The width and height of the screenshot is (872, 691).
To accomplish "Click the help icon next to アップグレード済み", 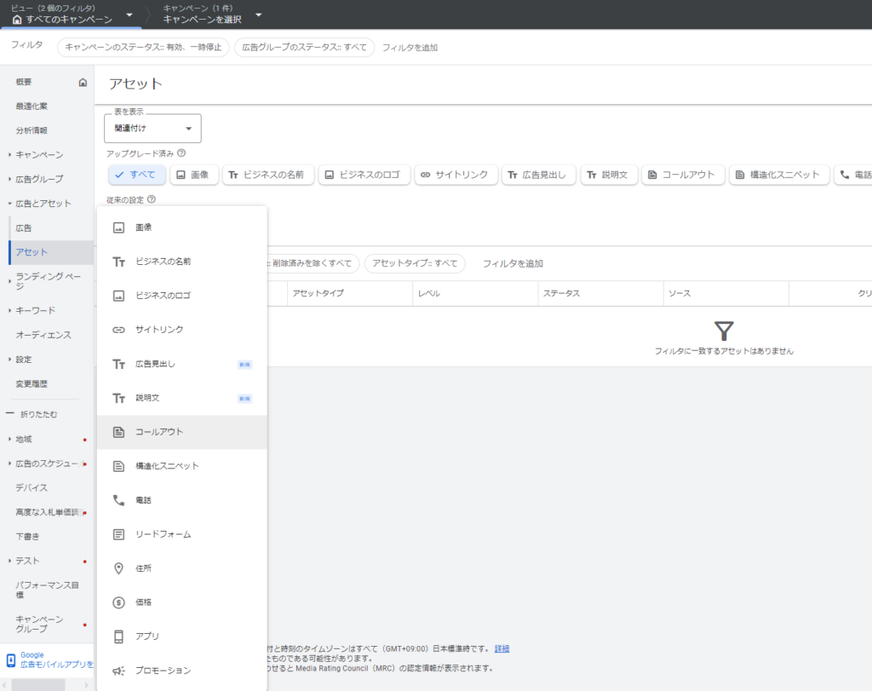I will 181,153.
